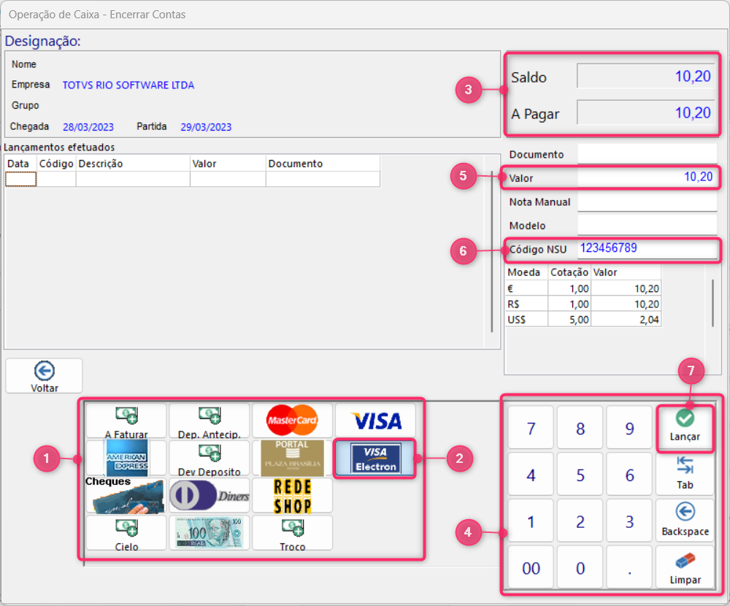Click the Tab key on keypad

(x=685, y=474)
